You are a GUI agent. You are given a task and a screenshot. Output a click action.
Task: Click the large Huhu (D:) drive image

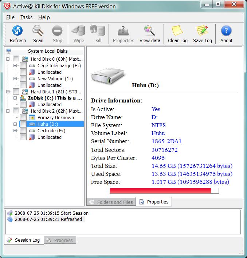tap(108, 76)
